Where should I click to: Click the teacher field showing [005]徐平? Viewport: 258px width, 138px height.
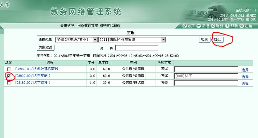pyautogui.click(x=206, y=76)
